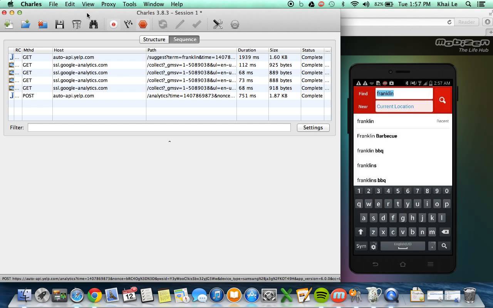Sort by the Status column header
Viewport: 493px width, 308px height.
(x=312, y=50)
